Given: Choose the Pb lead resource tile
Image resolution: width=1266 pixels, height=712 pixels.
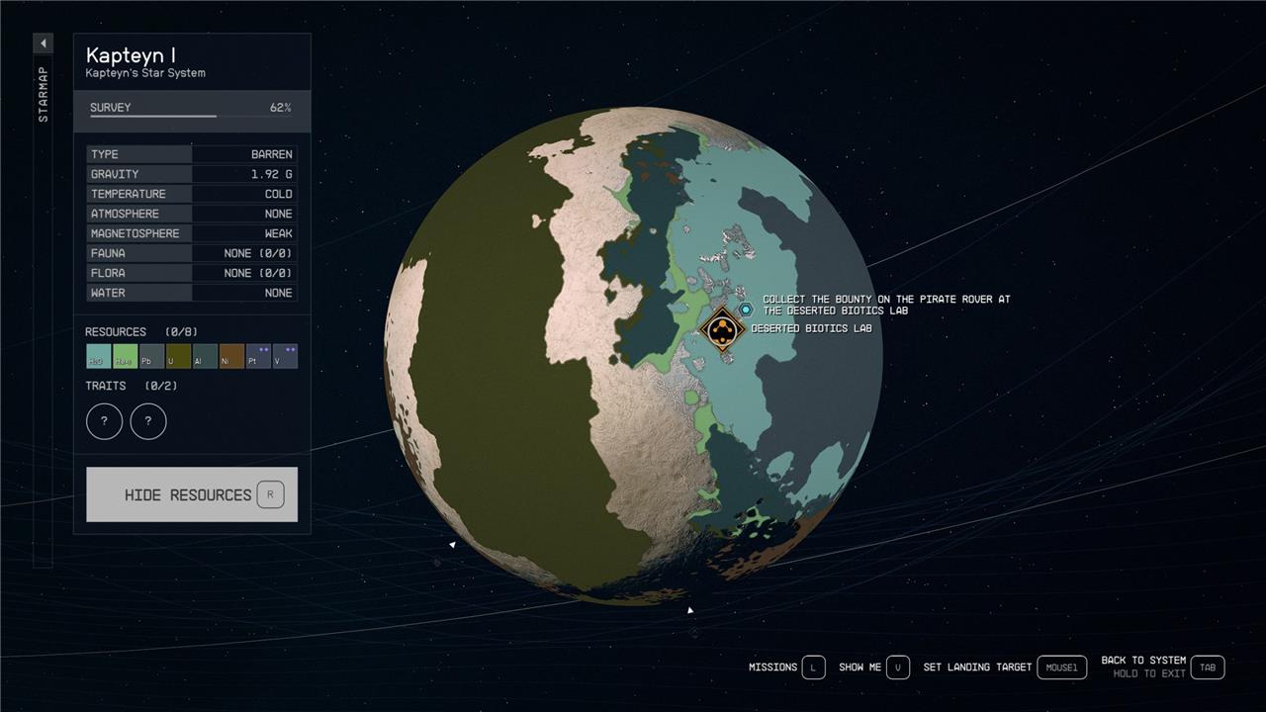Looking at the screenshot, I should (x=151, y=356).
